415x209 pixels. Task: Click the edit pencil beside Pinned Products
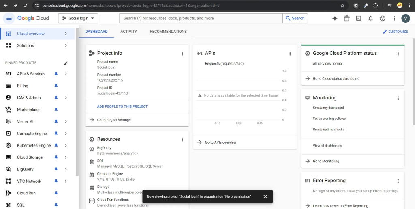tap(66, 63)
